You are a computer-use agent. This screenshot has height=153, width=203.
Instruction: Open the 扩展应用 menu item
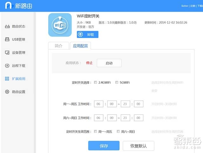(x=18, y=79)
